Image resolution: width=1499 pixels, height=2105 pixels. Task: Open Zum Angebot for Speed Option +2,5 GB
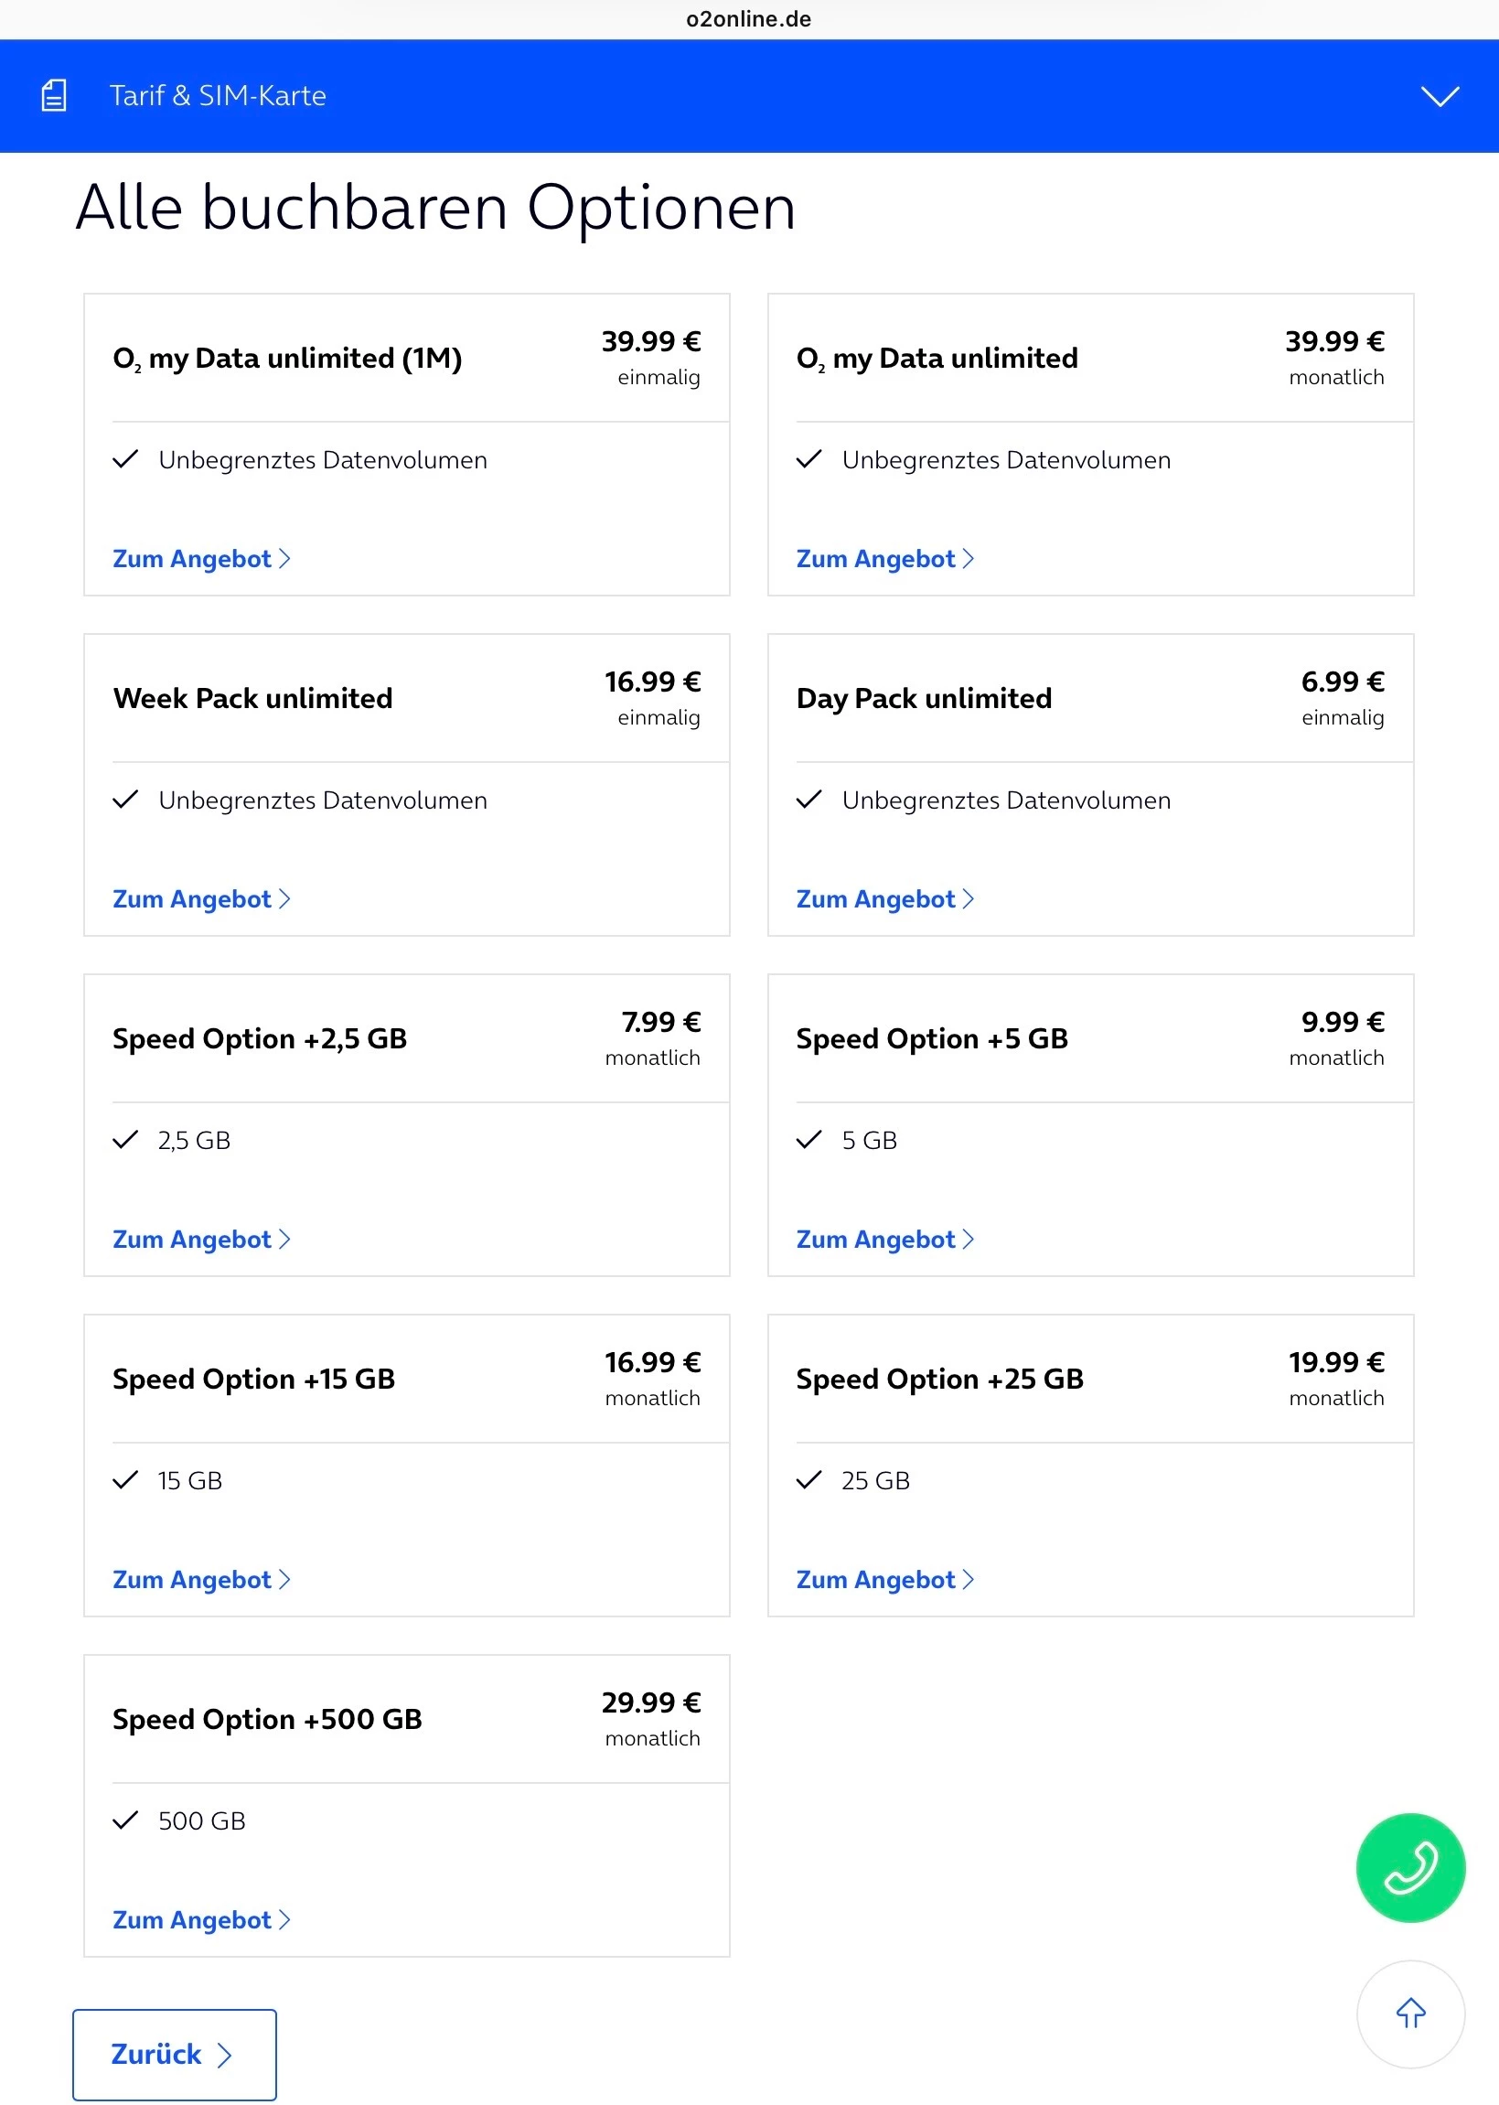pyautogui.click(x=200, y=1239)
